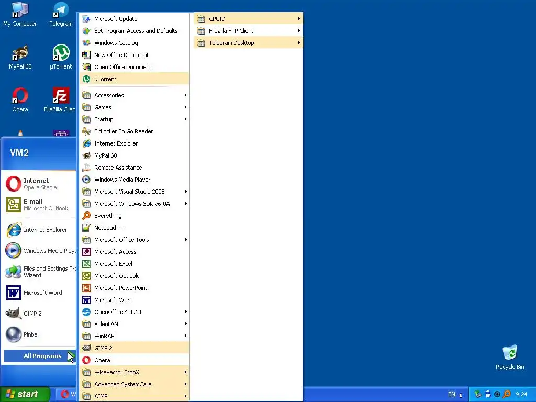Click Set Program Access and Defaults
Image resolution: width=536 pixels, height=402 pixels.
coord(134,31)
